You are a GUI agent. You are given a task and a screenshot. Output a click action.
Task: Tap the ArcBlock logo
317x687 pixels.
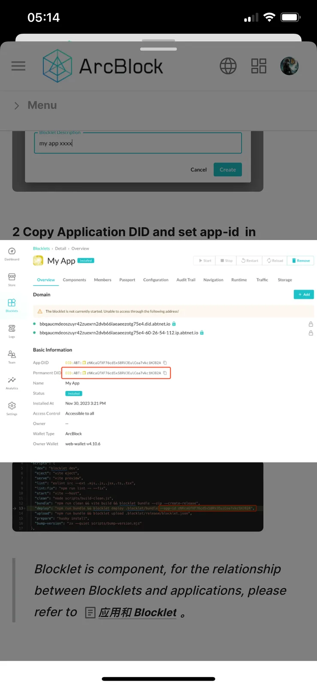[103, 66]
